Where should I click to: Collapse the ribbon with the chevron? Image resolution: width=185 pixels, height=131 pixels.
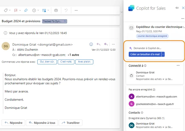coord(122,12)
